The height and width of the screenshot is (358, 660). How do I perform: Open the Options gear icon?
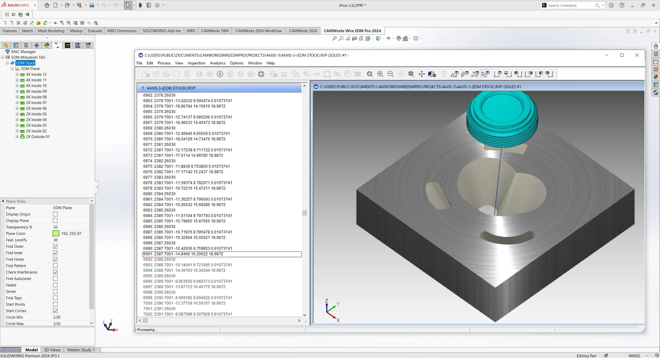click(x=157, y=5)
